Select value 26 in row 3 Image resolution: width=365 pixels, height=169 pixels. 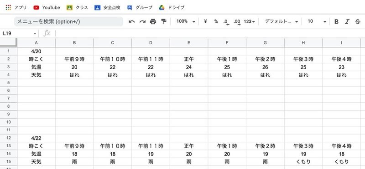[x=265, y=67]
